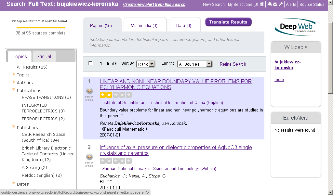Viewport: 333px width, 195px height.
Task: Click the Translate Results button
Action: [228, 22]
